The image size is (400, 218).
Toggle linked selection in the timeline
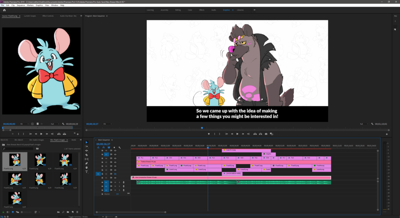109,147
